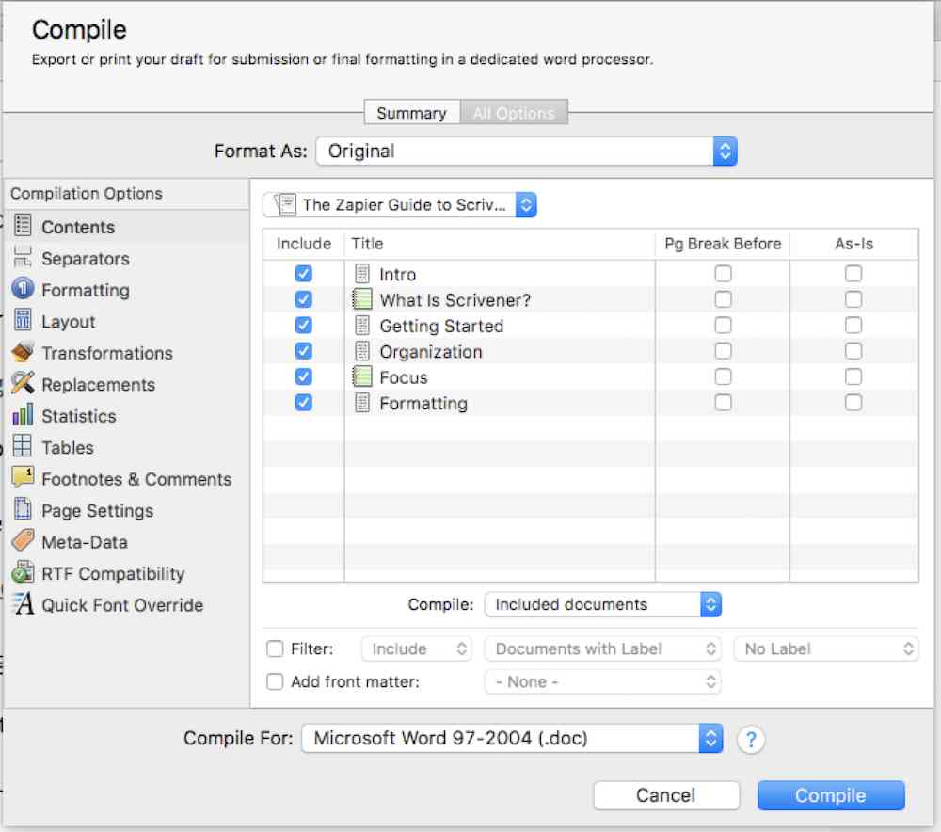Select the Focus row title text
The width and height of the screenshot is (941, 832).
[x=404, y=377]
